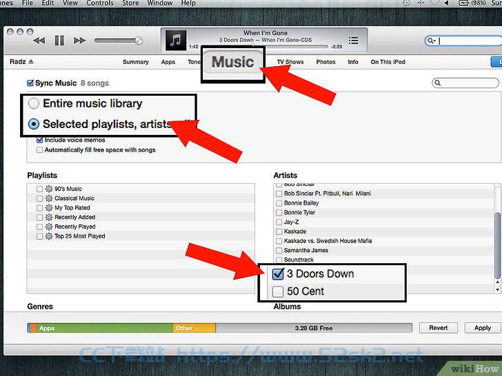Click the Apply button
Screen dimensions: 502x376
(483, 328)
